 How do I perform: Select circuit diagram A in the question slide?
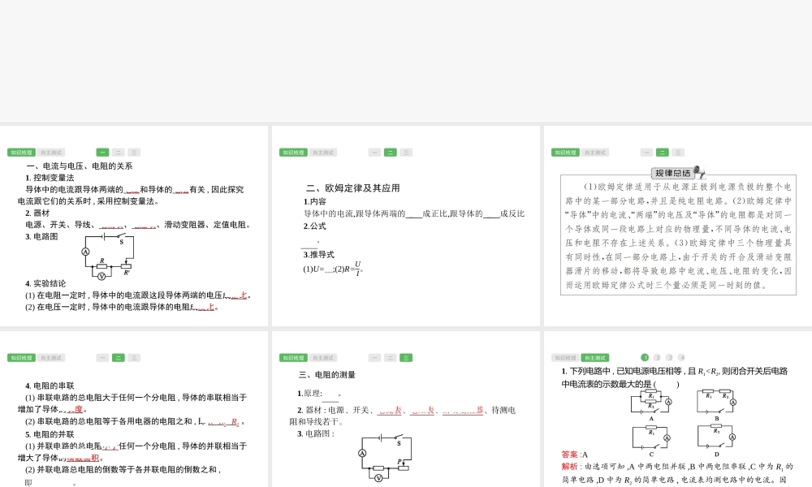[x=651, y=402]
